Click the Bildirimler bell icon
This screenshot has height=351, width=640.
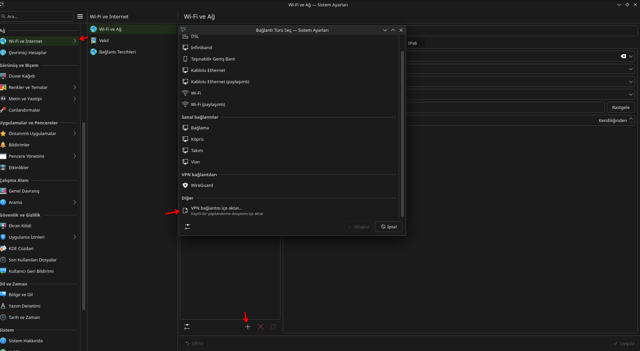point(3,145)
